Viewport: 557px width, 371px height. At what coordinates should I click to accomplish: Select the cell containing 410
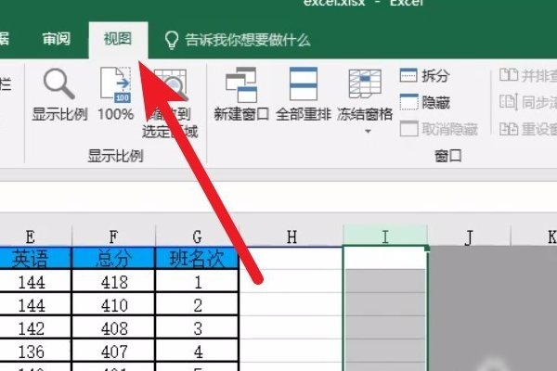(113, 304)
